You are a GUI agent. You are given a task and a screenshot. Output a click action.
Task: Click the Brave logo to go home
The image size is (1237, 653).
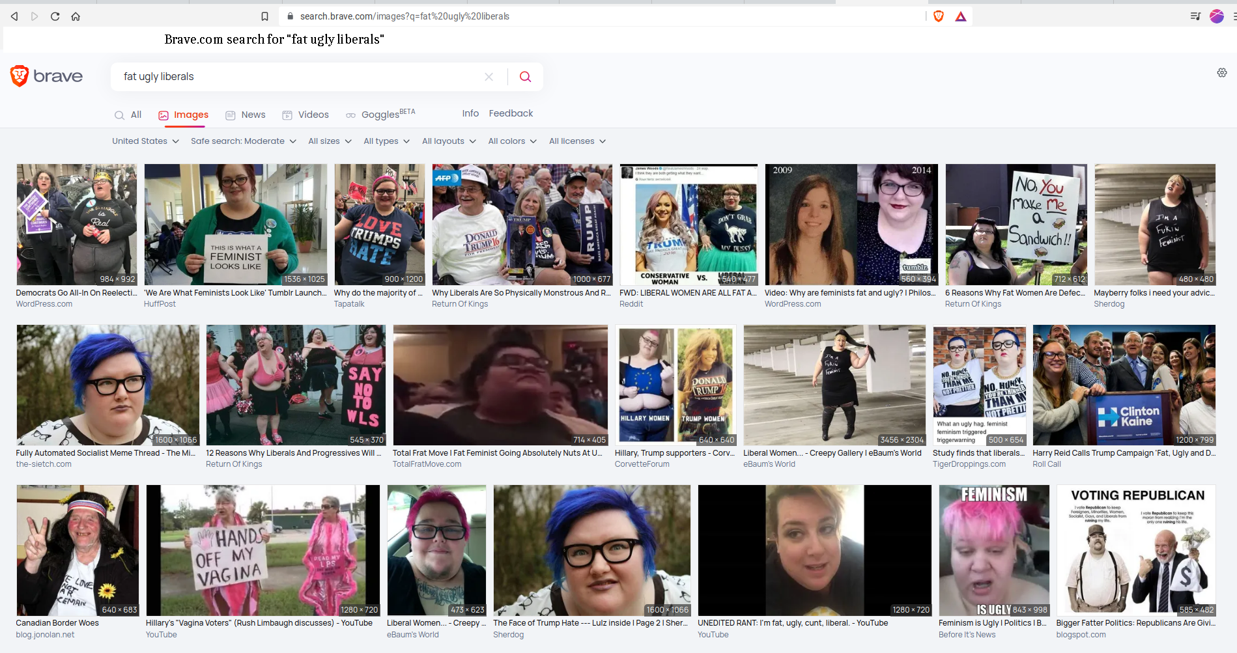pos(46,76)
